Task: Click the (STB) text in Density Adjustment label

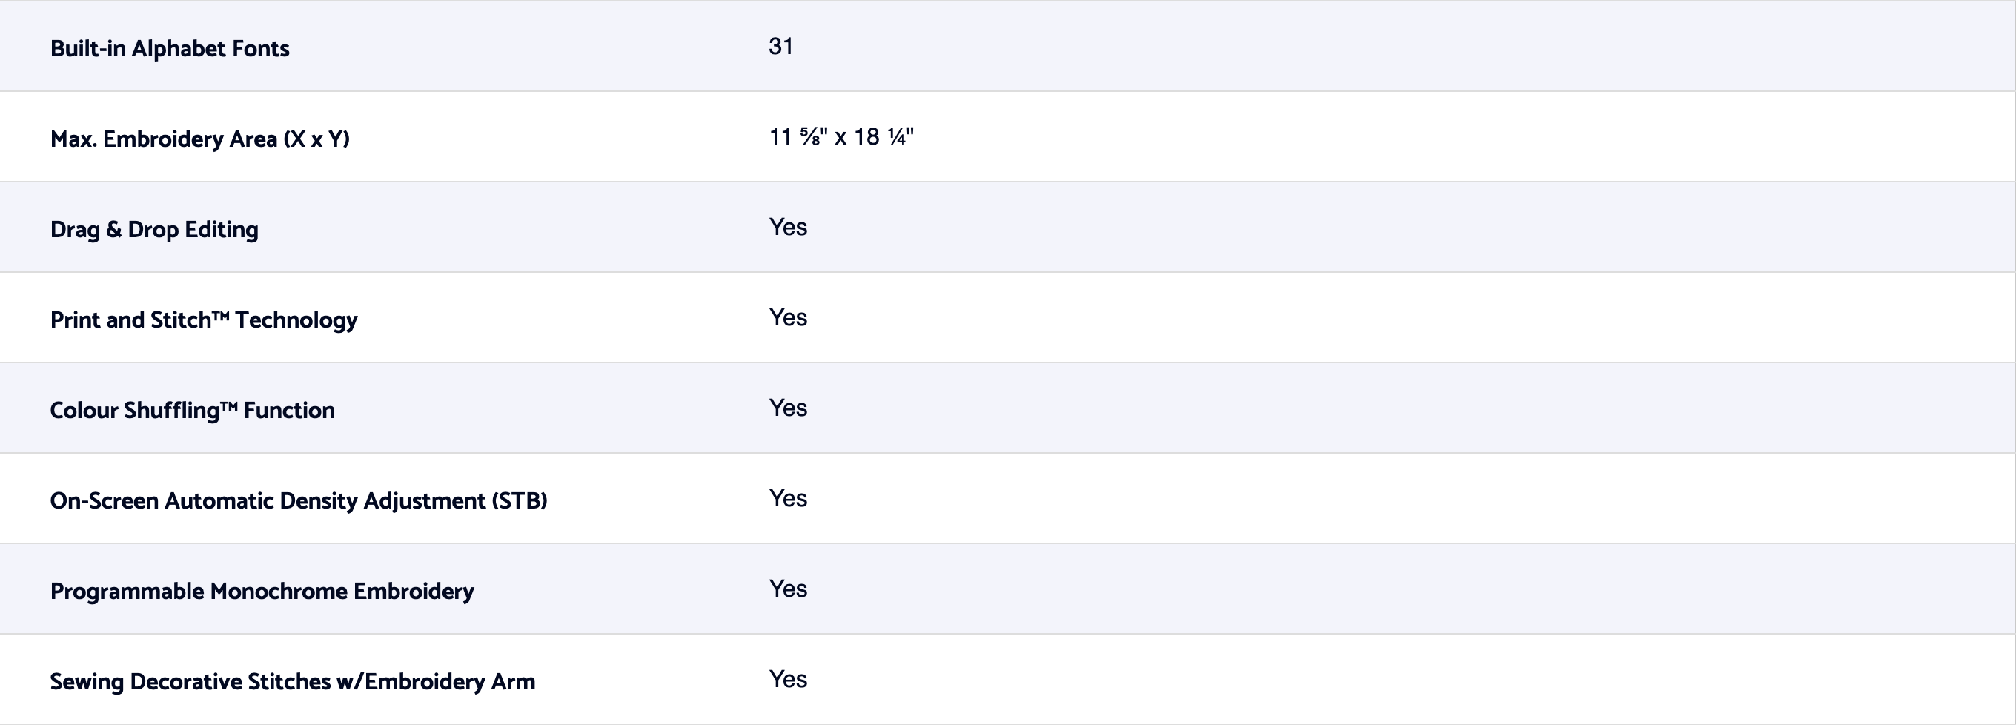Action: (519, 501)
